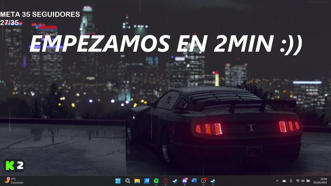Open OneDrive cloud tray icon
331x186 pixels.
click(284, 181)
